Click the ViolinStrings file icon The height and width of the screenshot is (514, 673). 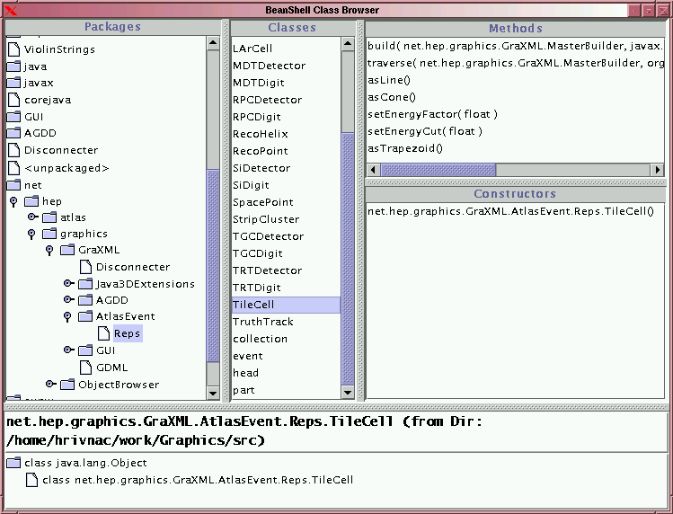[13, 49]
